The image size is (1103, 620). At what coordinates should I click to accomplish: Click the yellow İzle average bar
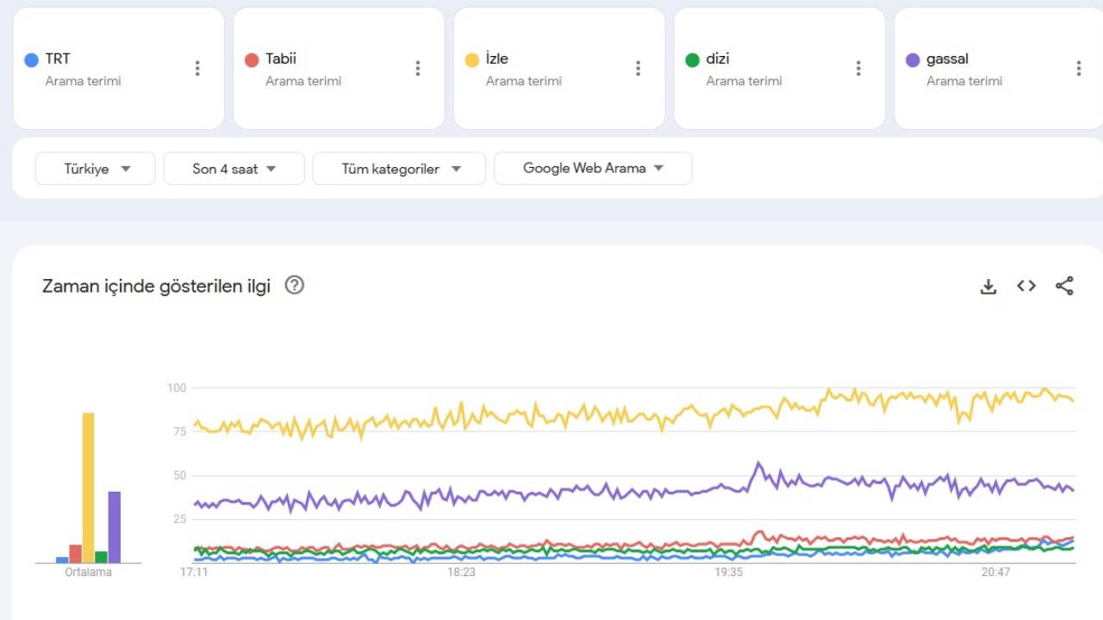coord(88,488)
